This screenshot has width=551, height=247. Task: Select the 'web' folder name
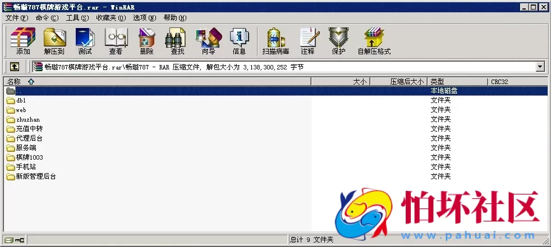[x=21, y=110]
